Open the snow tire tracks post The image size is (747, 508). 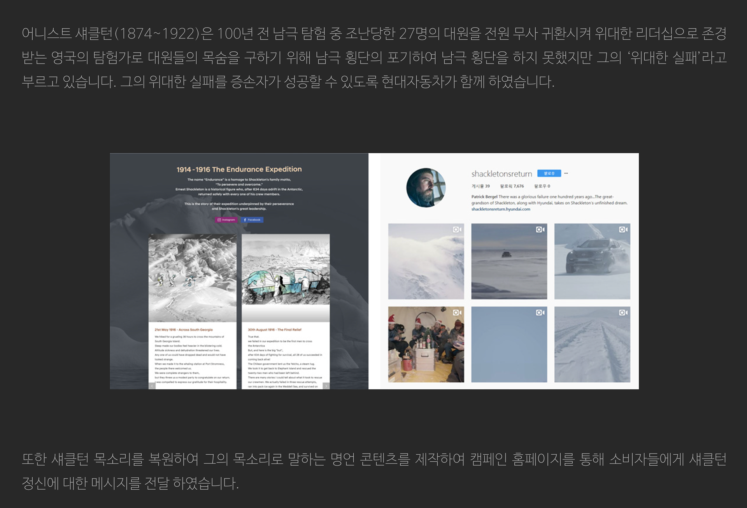592,344
